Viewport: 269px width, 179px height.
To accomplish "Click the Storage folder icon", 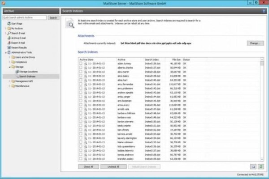I will (13, 67).
